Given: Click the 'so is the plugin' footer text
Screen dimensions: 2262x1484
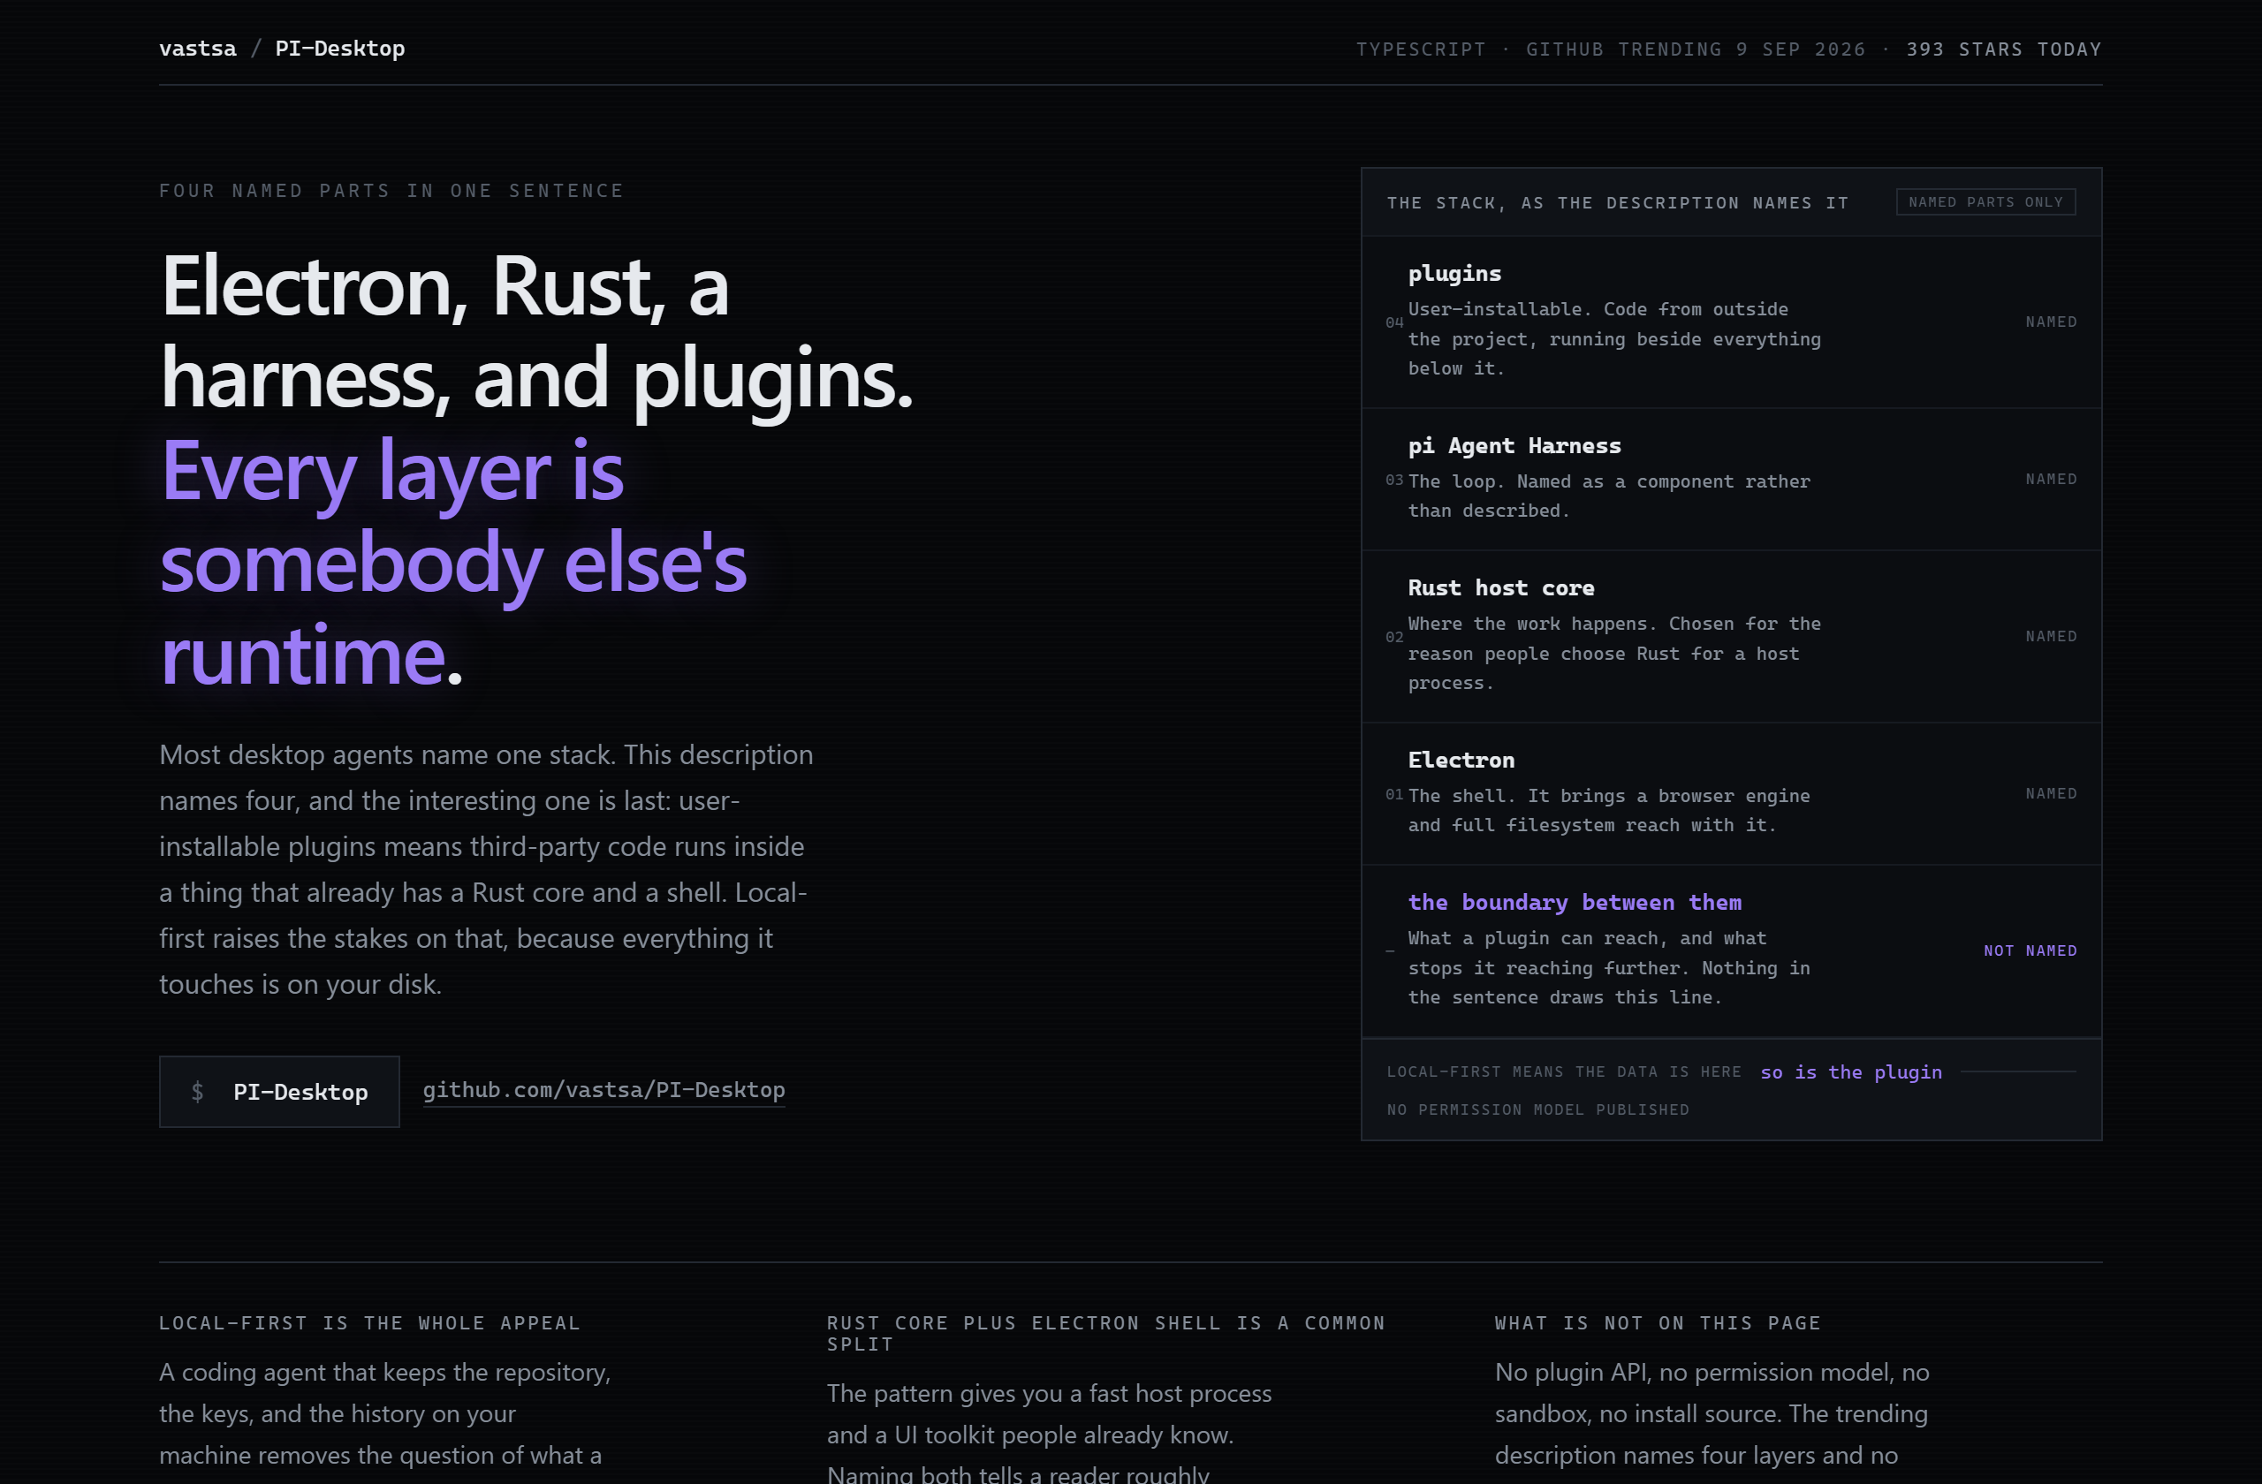Looking at the screenshot, I should 1850,1071.
